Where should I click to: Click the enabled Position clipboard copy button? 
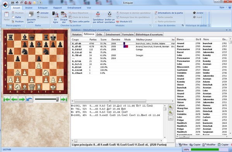(x=18, y=21)
